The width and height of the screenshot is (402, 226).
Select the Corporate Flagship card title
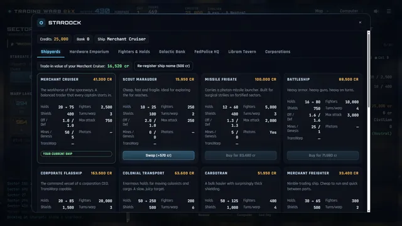[x=62, y=173]
